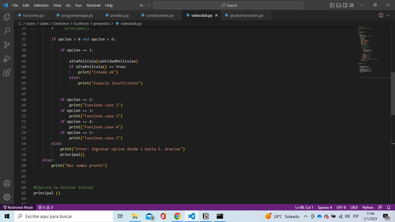Change the UTF-8 encoding setting
This screenshot has width=395, height=222.
coord(341,207)
